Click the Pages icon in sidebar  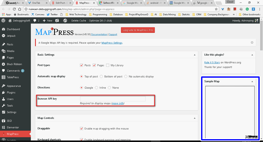3,57
